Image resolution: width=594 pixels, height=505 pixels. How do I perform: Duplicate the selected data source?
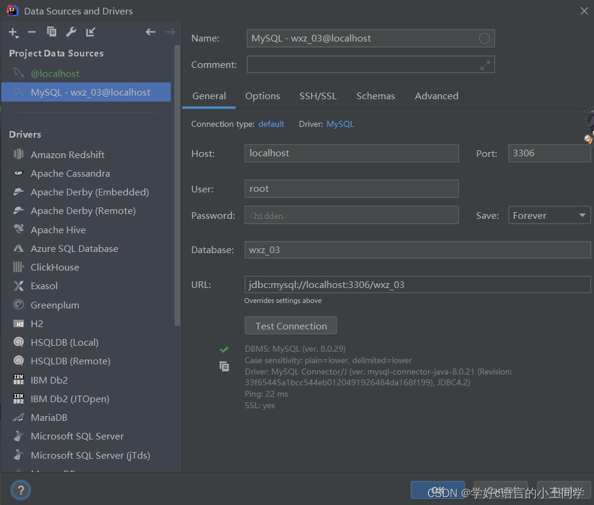tap(51, 32)
